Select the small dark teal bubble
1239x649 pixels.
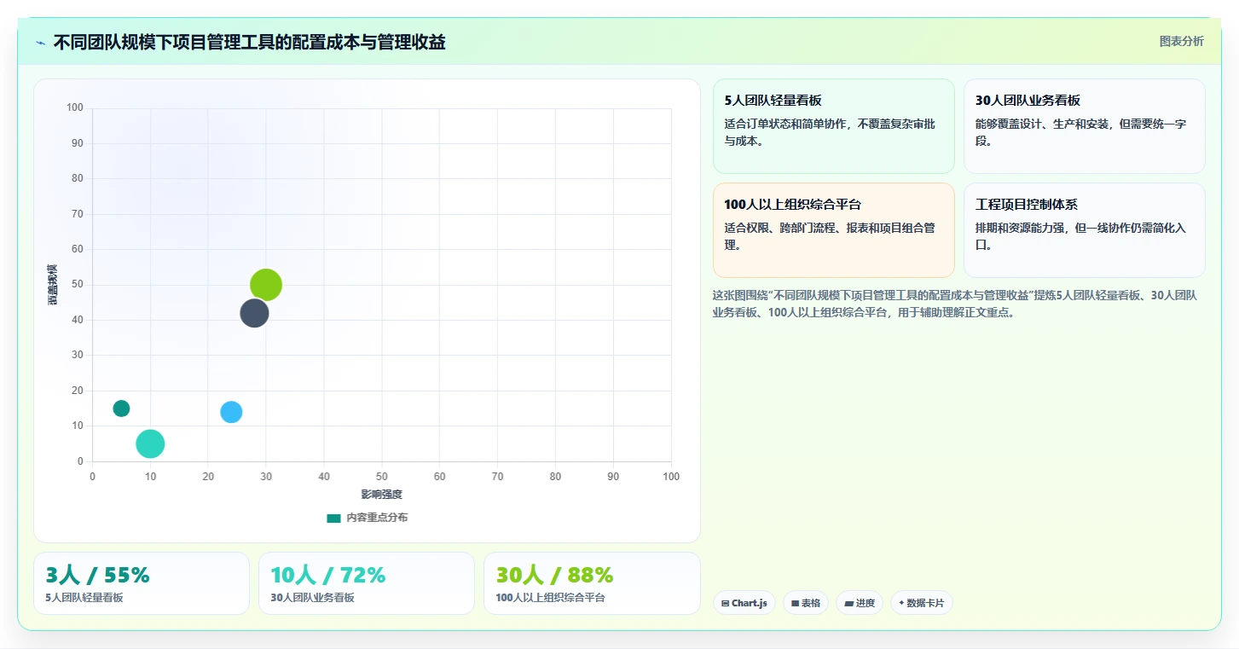[121, 409]
